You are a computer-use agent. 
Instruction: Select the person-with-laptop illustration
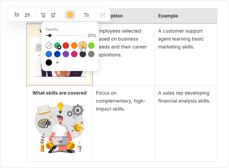[59, 127]
